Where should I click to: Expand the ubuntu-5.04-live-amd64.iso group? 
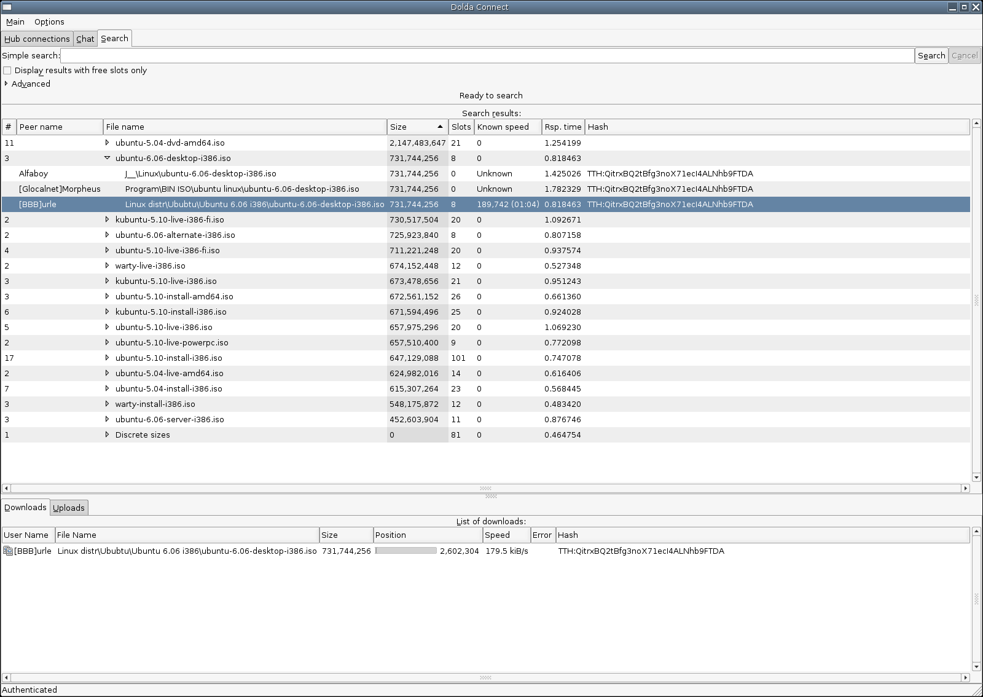pyautogui.click(x=107, y=373)
